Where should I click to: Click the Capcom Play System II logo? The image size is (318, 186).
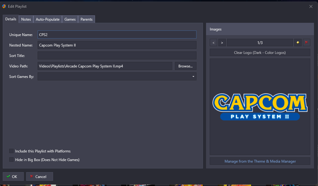tap(260, 107)
